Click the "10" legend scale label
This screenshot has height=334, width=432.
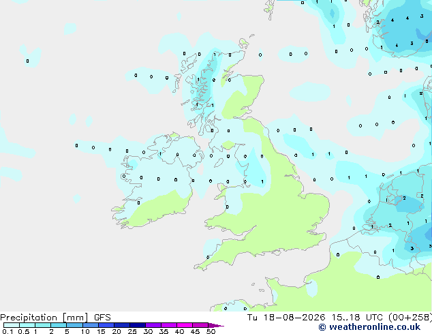click(85, 331)
